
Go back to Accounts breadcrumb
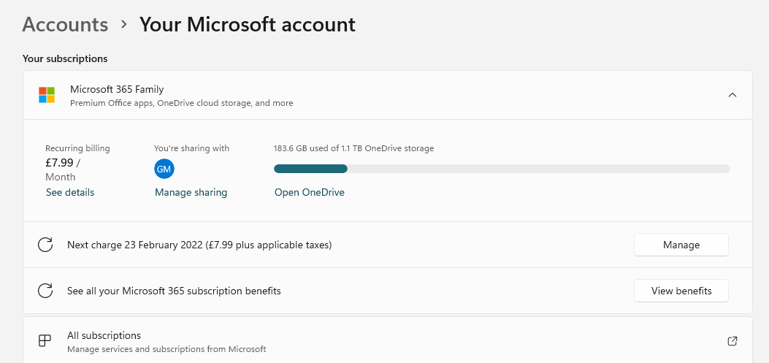pos(65,24)
